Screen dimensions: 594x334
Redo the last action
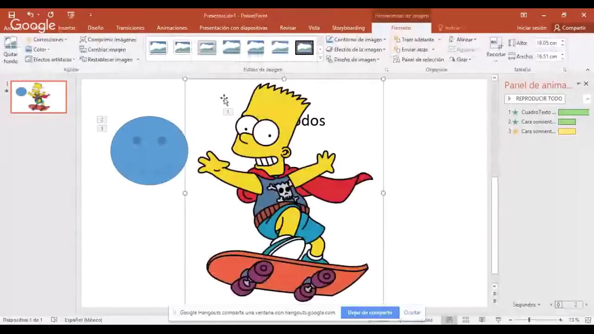click(51, 15)
